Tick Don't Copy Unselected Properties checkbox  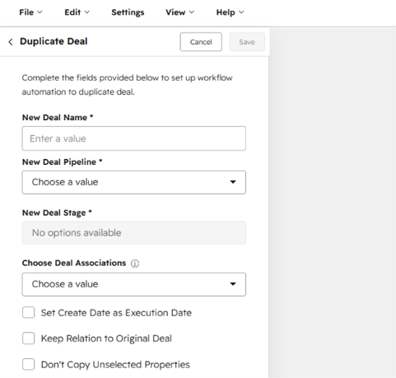pos(29,365)
